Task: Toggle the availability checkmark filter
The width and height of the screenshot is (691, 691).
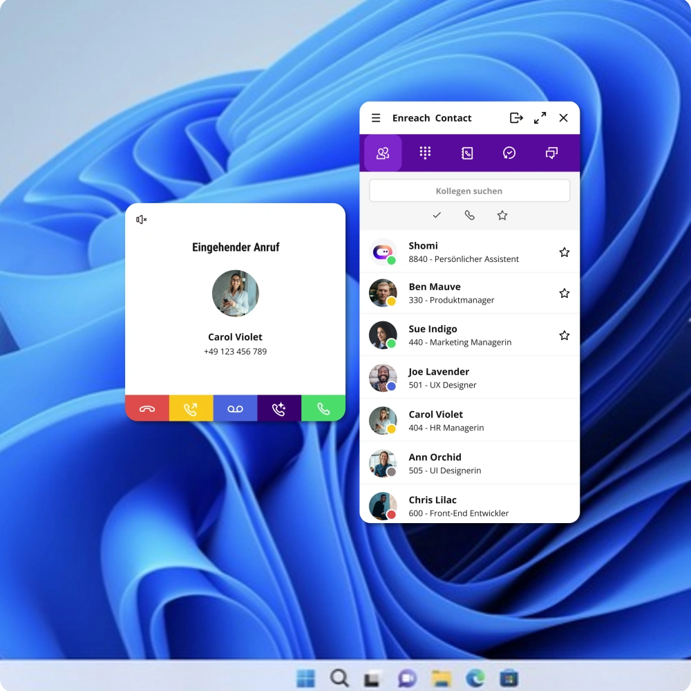Action: click(x=437, y=216)
